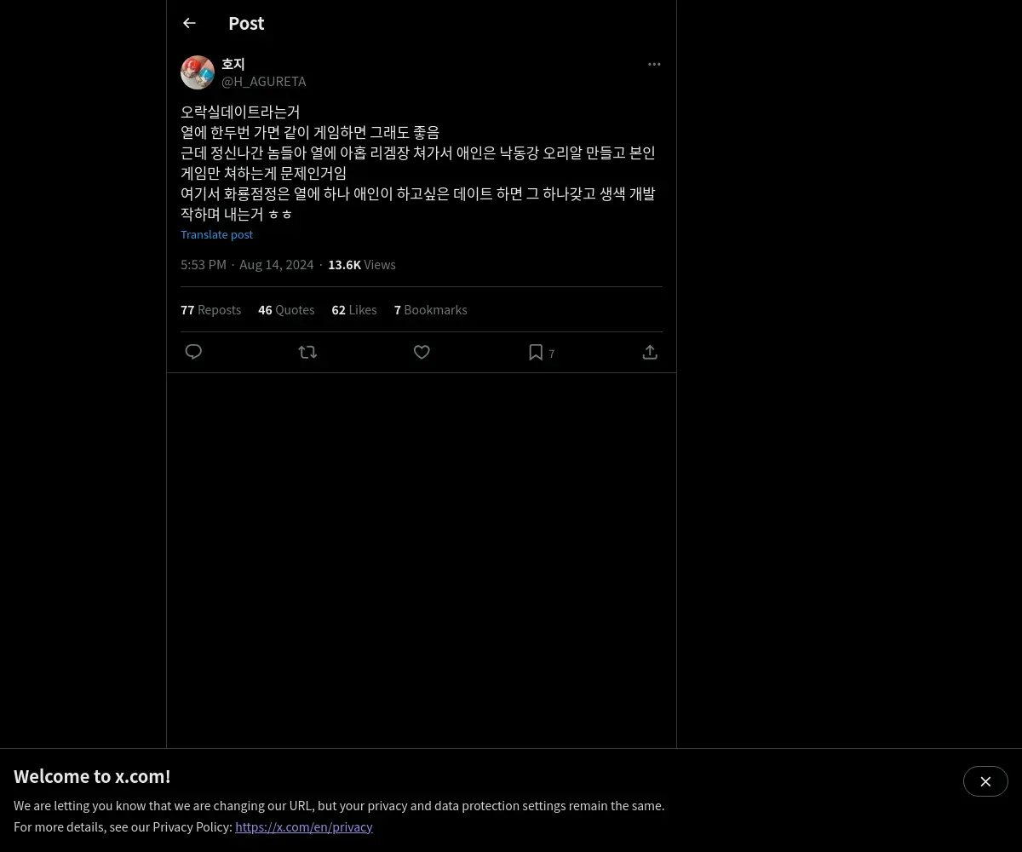Open the profile avatar of 호지
1022x852 pixels.
click(198, 72)
